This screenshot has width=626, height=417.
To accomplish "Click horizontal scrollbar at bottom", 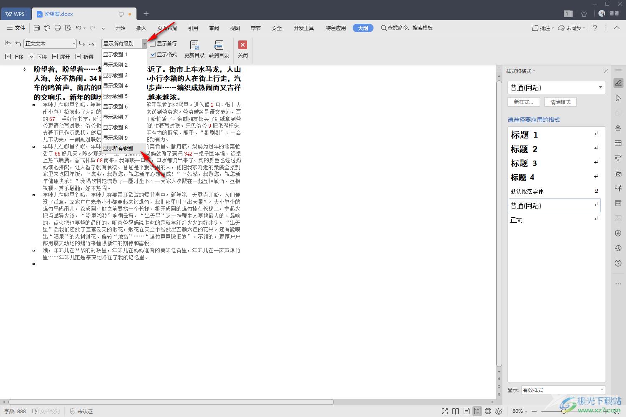I will pyautogui.click(x=171, y=402).
